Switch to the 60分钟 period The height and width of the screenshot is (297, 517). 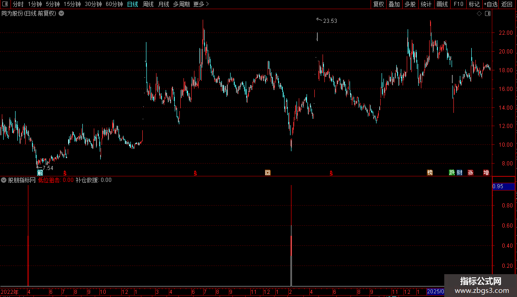pos(114,4)
